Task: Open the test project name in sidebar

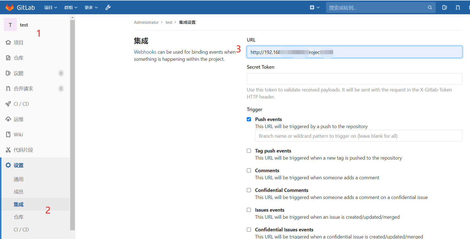Action: [24, 25]
